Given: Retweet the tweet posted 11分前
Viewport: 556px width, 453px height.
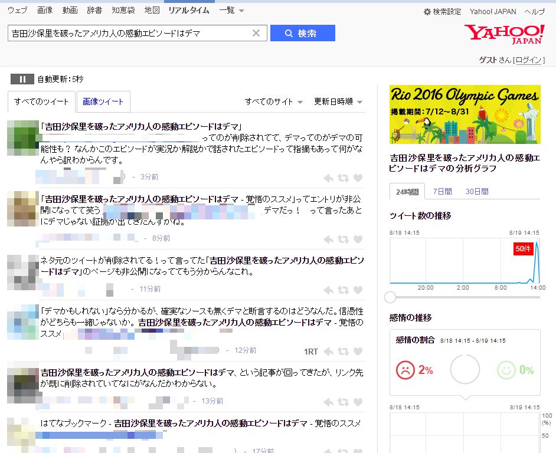Looking at the screenshot, I should (x=343, y=290).
